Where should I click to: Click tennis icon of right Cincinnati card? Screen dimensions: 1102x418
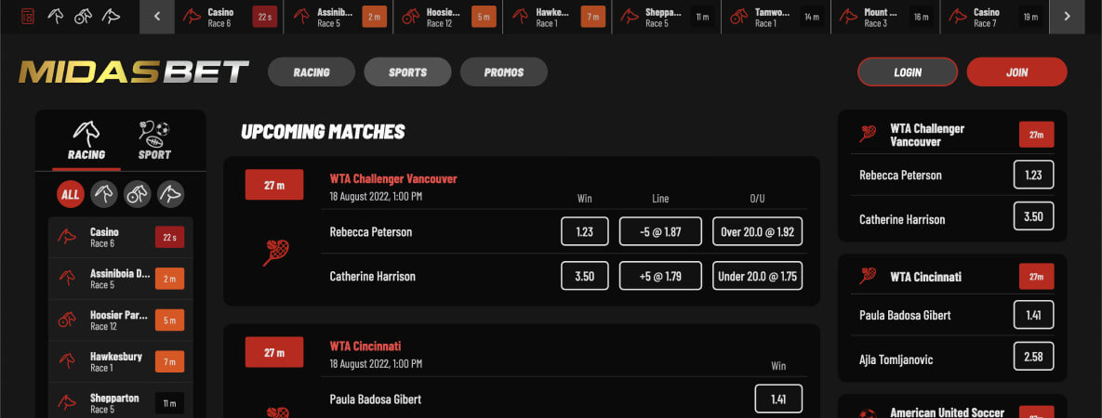868,276
